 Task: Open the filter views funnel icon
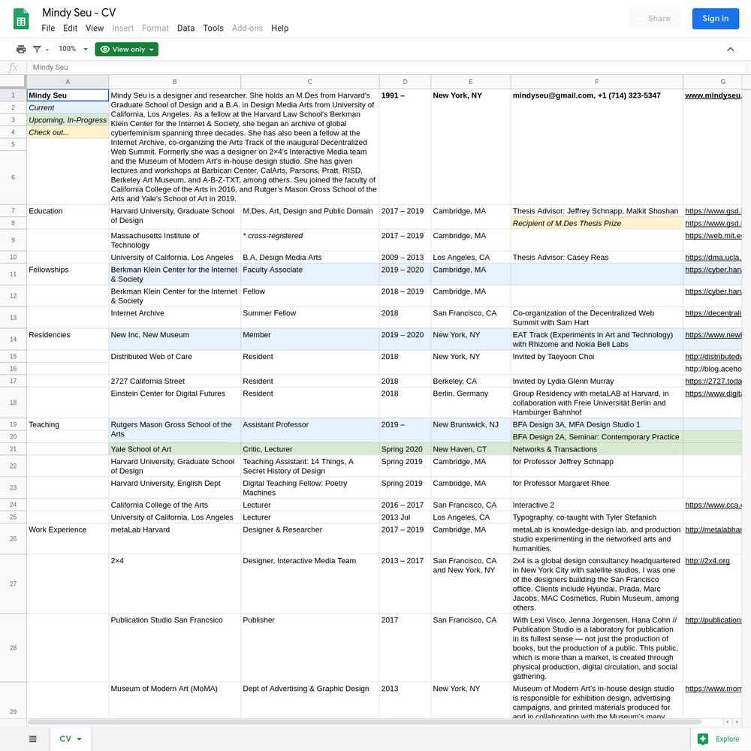click(x=37, y=50)
